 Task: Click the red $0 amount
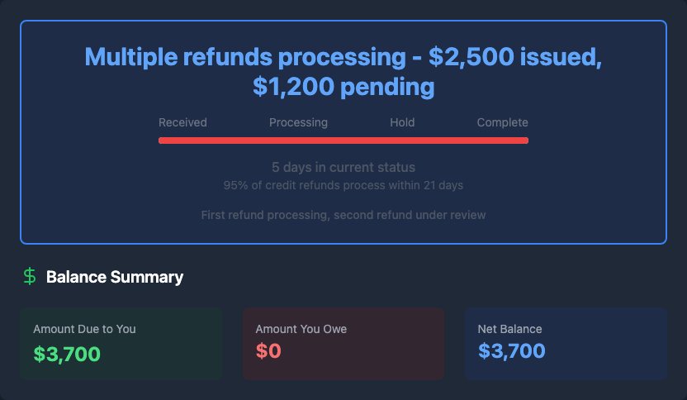(x=268, y=351)
